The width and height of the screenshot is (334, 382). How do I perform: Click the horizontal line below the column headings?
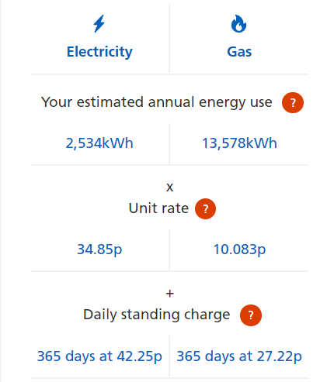(x=169, y=74)
